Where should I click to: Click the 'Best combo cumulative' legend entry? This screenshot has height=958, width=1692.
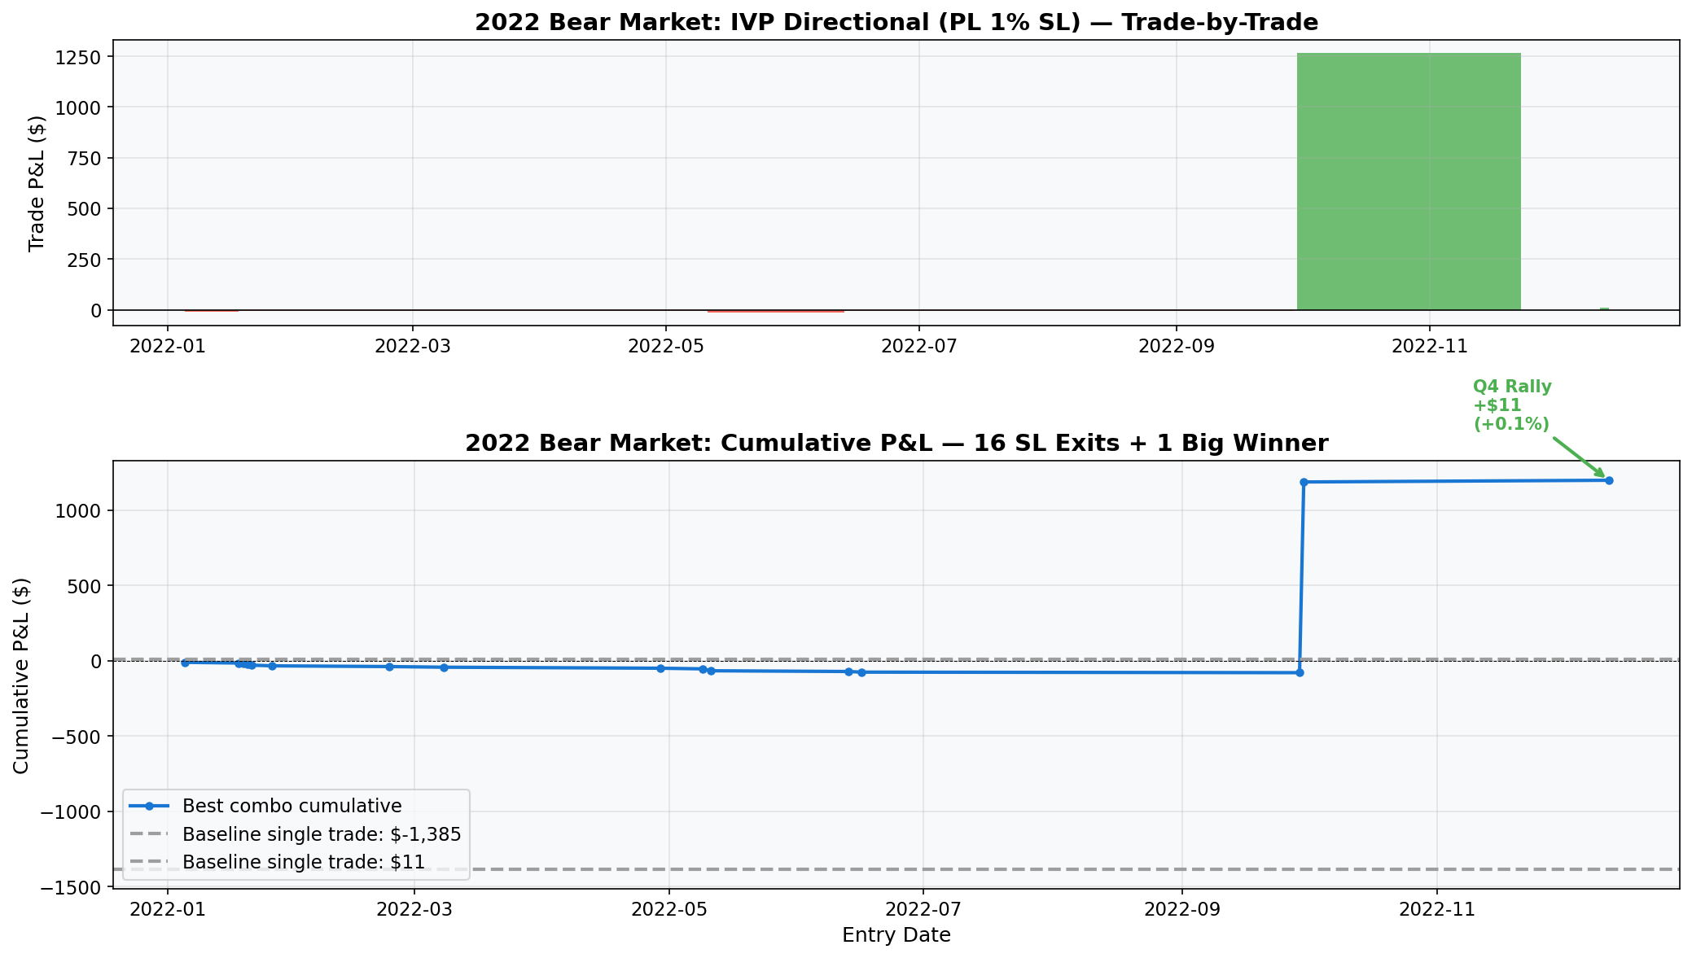click(291, 806)
